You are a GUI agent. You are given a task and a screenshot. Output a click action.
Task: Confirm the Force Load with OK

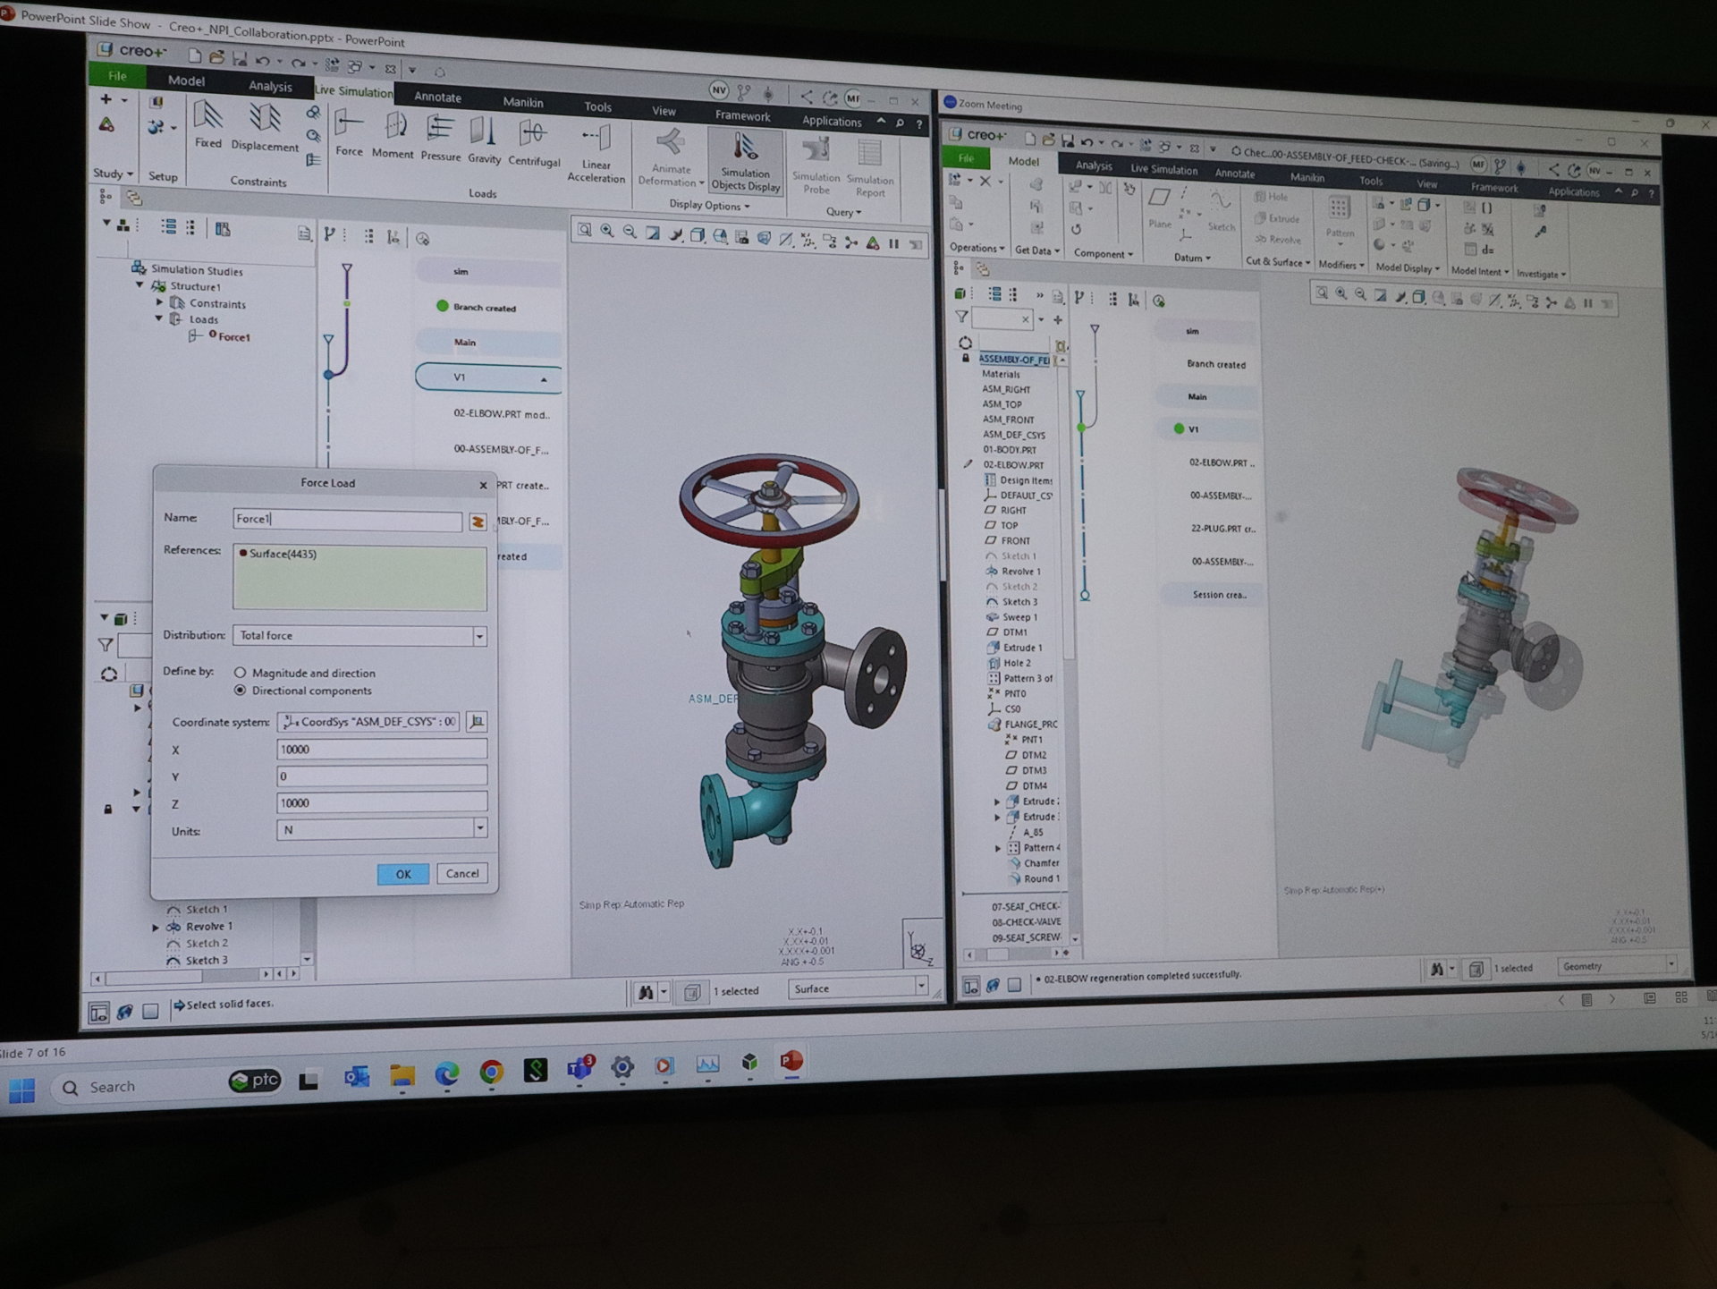pyautogui.click(x=403, y=874)
